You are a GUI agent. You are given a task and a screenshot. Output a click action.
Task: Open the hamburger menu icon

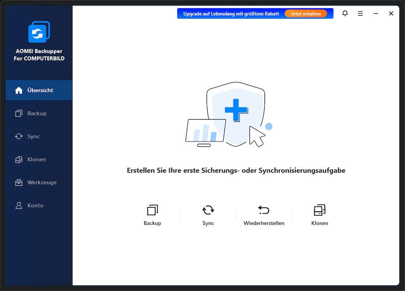pyautogui.click(x=360, y=13)
